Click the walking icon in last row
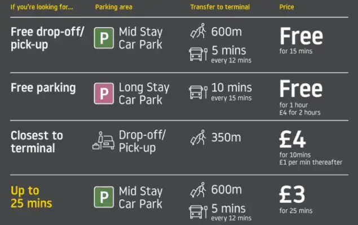This screenshot has width=358, height=225. point(198,190)
